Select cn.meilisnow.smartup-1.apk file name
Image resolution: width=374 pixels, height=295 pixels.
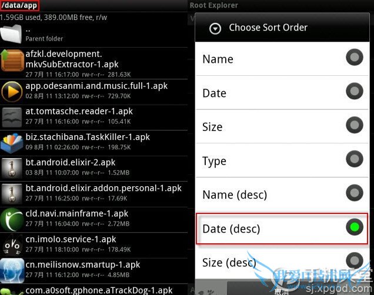click(x=83, y=265)
